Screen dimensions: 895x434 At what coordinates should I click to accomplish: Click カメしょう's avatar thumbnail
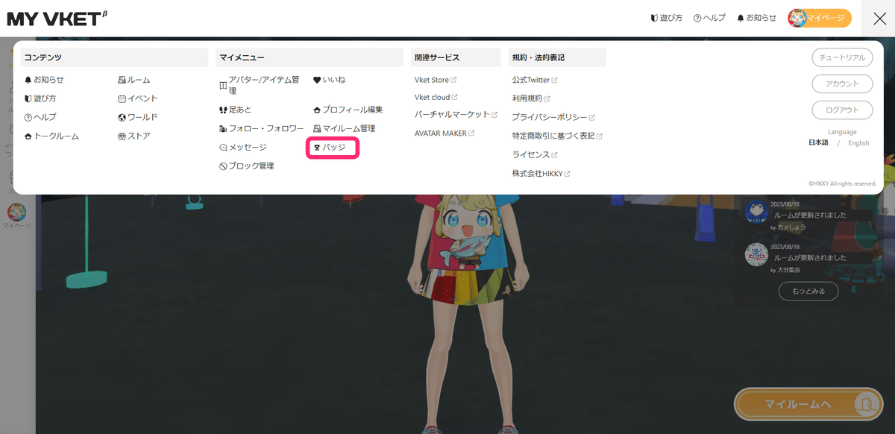pyautogui.click(x=756, y=213)
